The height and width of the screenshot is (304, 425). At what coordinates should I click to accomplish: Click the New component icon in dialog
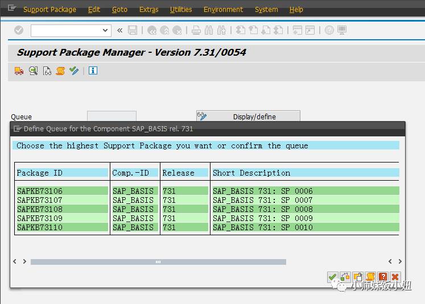coord(358,277)
